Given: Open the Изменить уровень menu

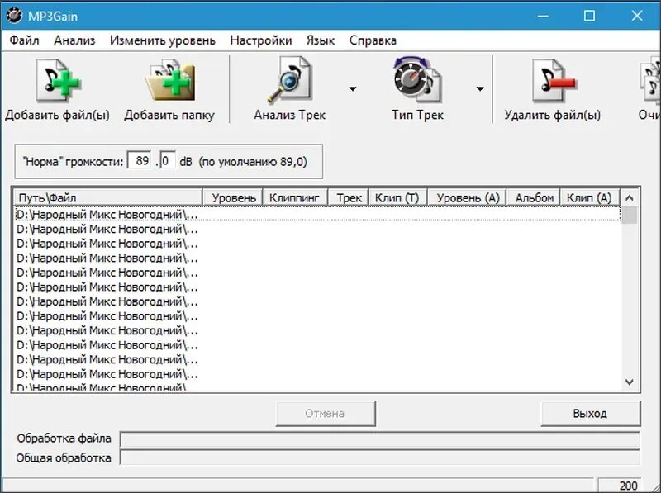Looking at the screenshot, I should click(x=163, y=40).
